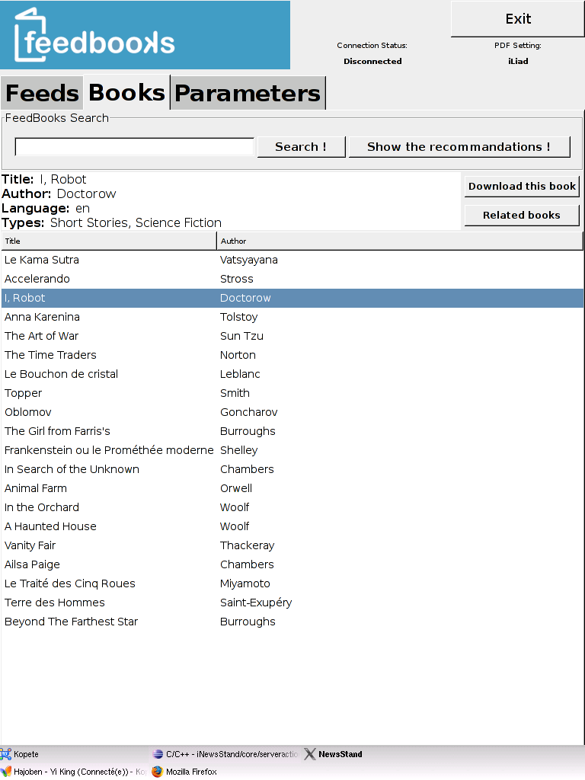Select the Vanity Fair row
The image size is (585, 780).
point(292,545)
